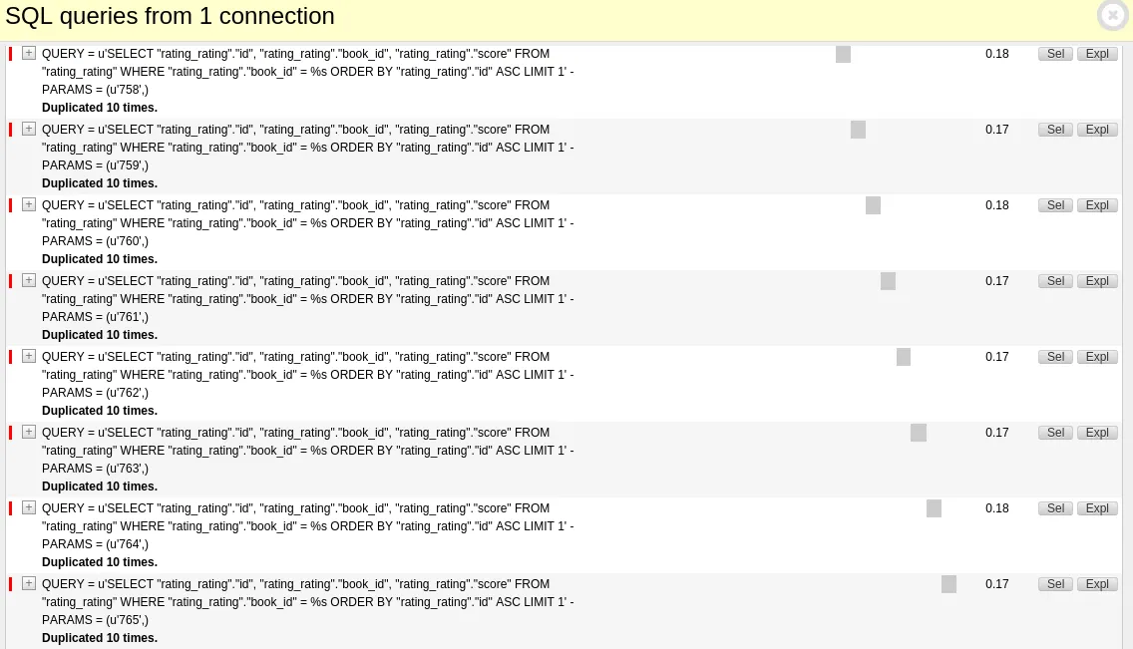Close the SQL queries panel
This screenshot has width=1133, height=649.
[1111, 16]
